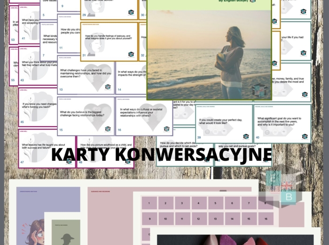Click the large EB cube logo over the wood background
Screen dimensions: 329x245
pos(281,186)
